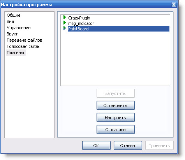Screen dimensions: 185x160
Task: Select the highlighted PaintBoard plugin row
Action: [x=118, y=29]
